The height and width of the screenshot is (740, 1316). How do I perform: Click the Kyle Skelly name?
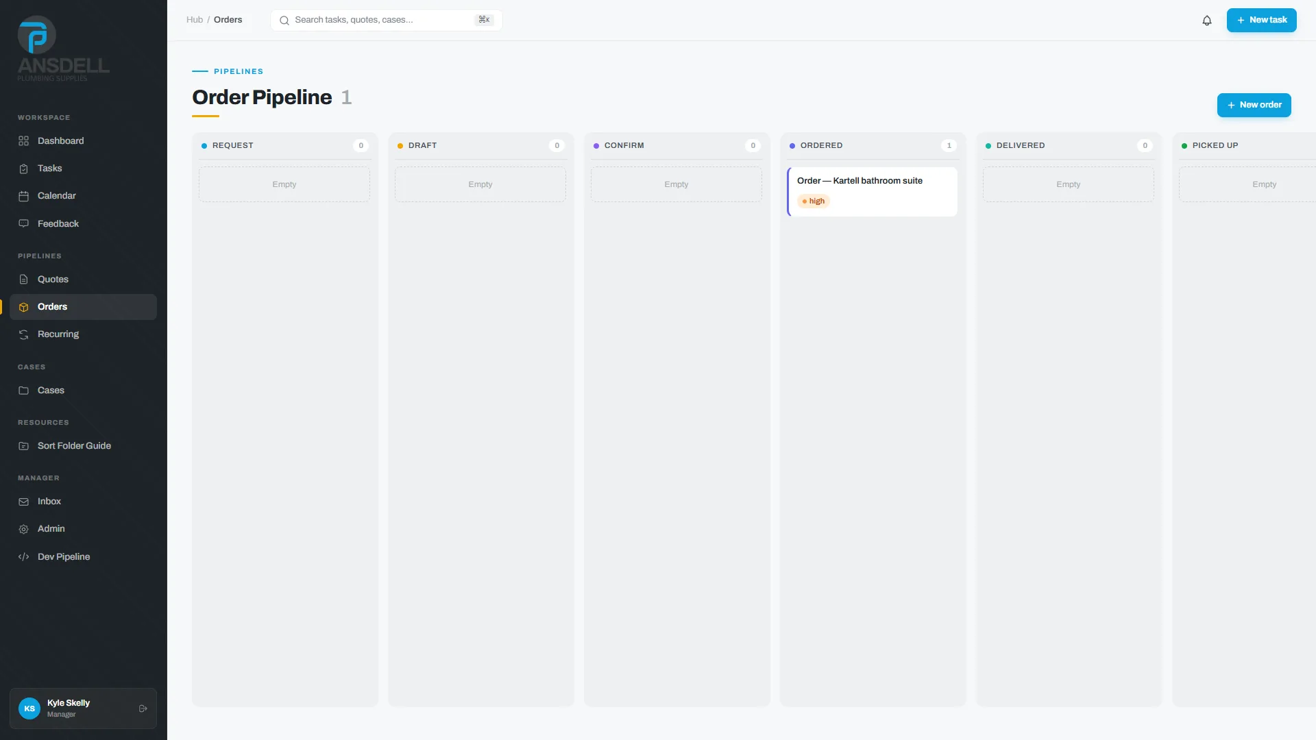pos(69,703)
